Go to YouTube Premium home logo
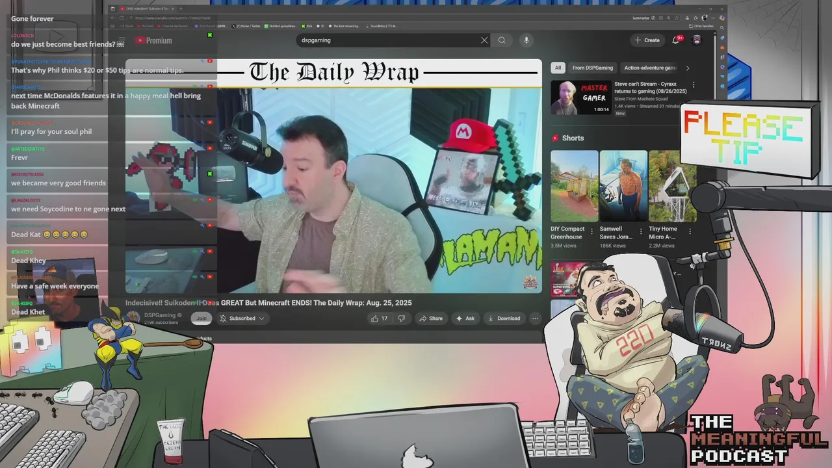The width and height of the screenshot is (832, 468). [154, 40]
